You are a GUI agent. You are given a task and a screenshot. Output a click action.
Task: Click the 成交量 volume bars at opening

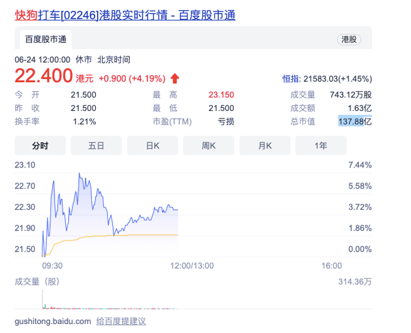click(x=43, y=299)
